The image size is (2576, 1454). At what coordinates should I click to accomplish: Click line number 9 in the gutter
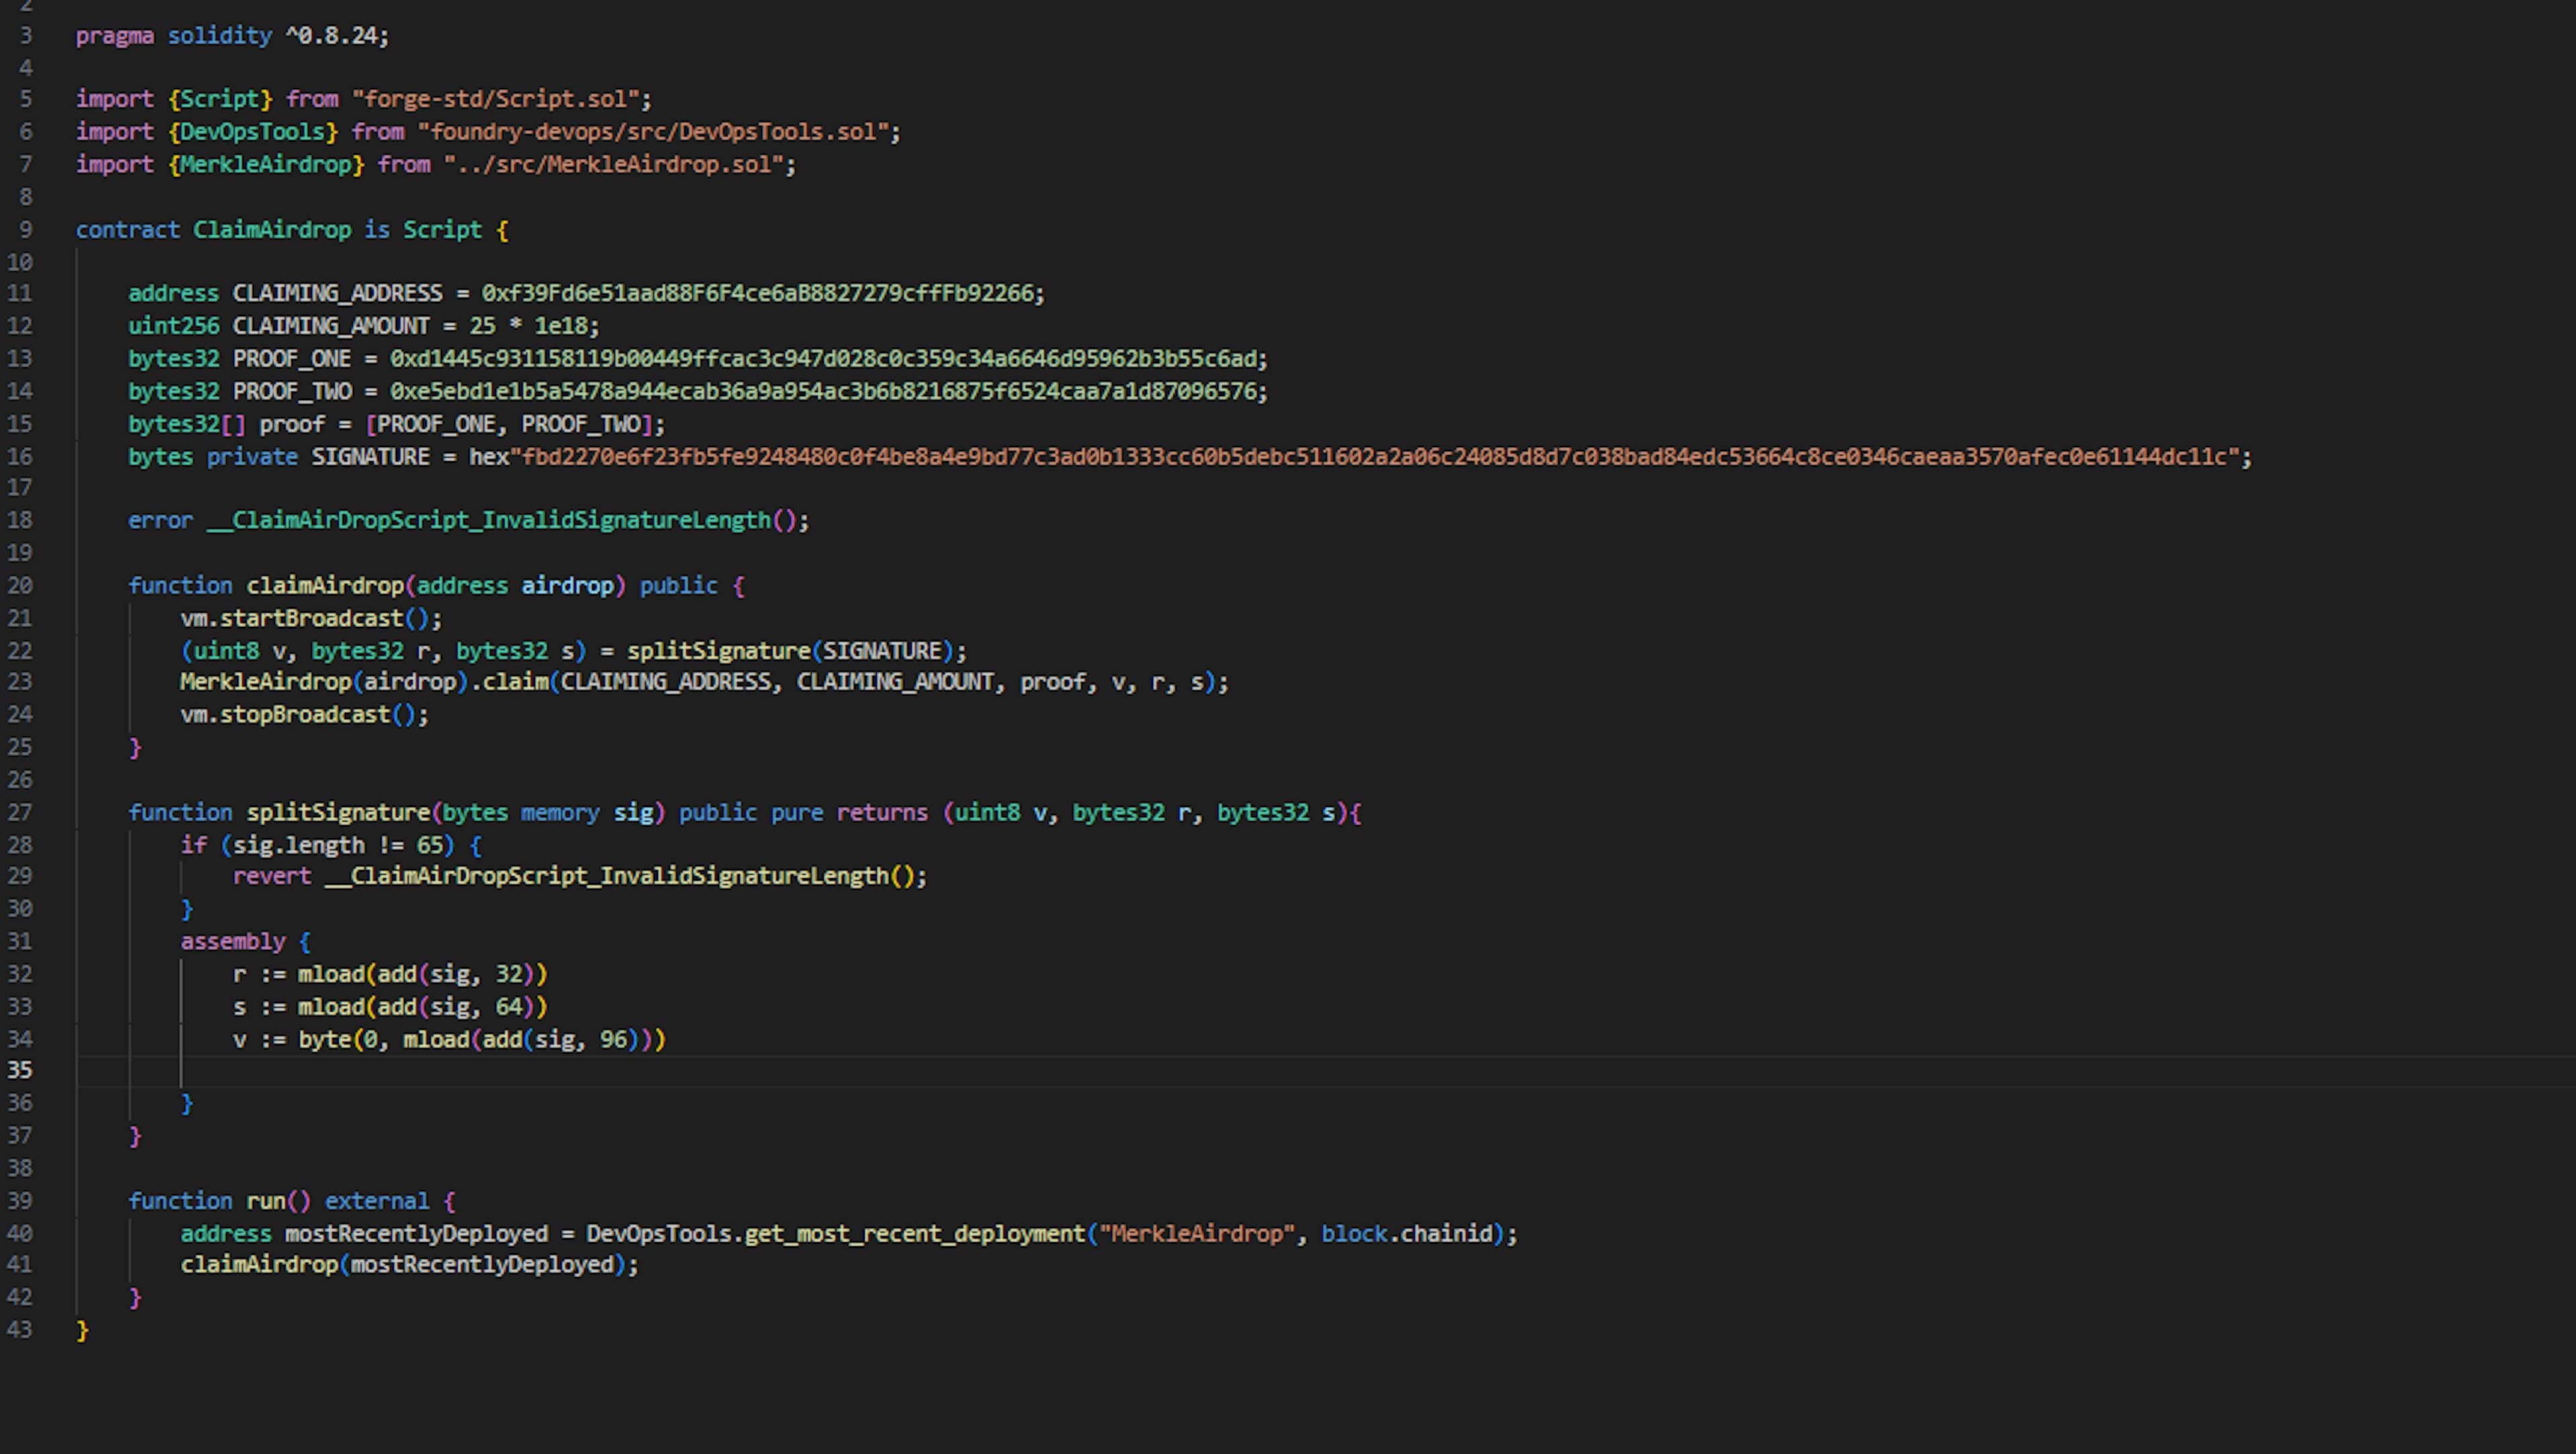pyautogui.click(x=25, y=230)
